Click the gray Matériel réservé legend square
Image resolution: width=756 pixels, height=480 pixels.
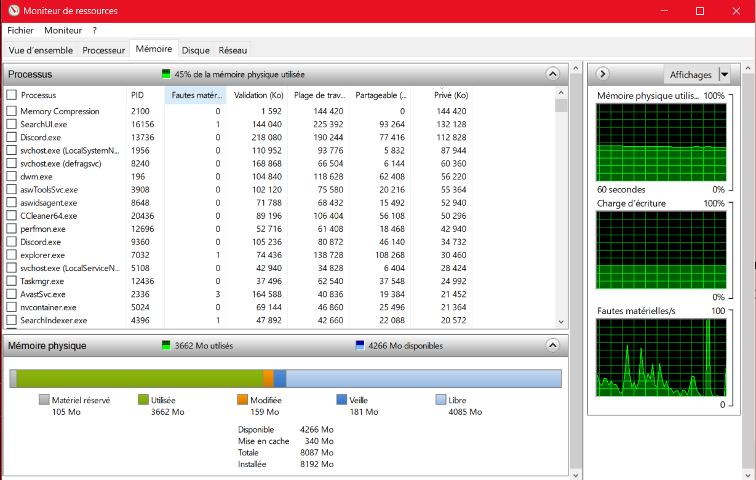44,400
